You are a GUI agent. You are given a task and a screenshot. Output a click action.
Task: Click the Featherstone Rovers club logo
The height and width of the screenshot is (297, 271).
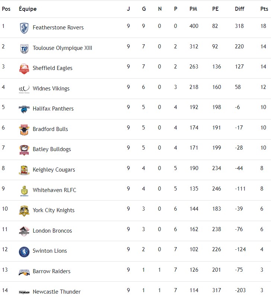click(24, 28)
